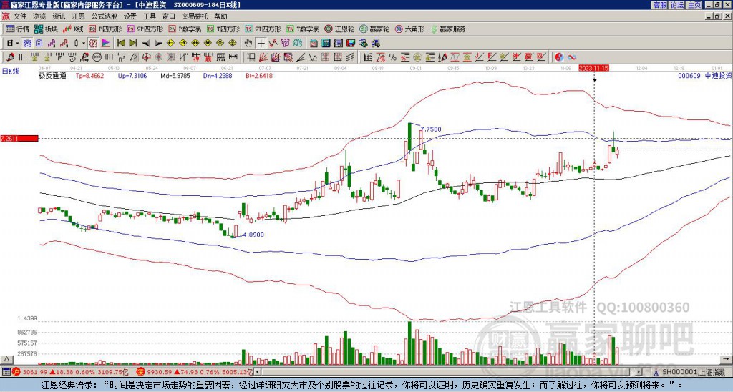Click the 7.7500 high price label

(431, 129)
